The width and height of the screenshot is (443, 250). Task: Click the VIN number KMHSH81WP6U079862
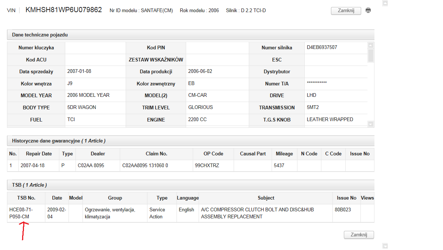[64, 10]
